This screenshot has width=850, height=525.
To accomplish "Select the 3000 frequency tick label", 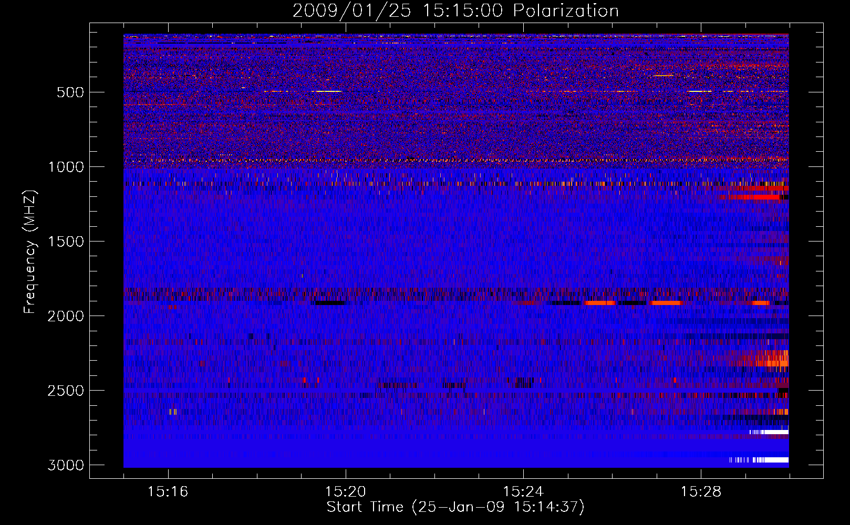I will (x=66, y=465).
